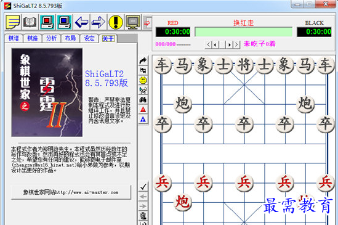Select the black right 马 piece
Viewport: 338px width, 225px height.
click(x=305, y=65)
